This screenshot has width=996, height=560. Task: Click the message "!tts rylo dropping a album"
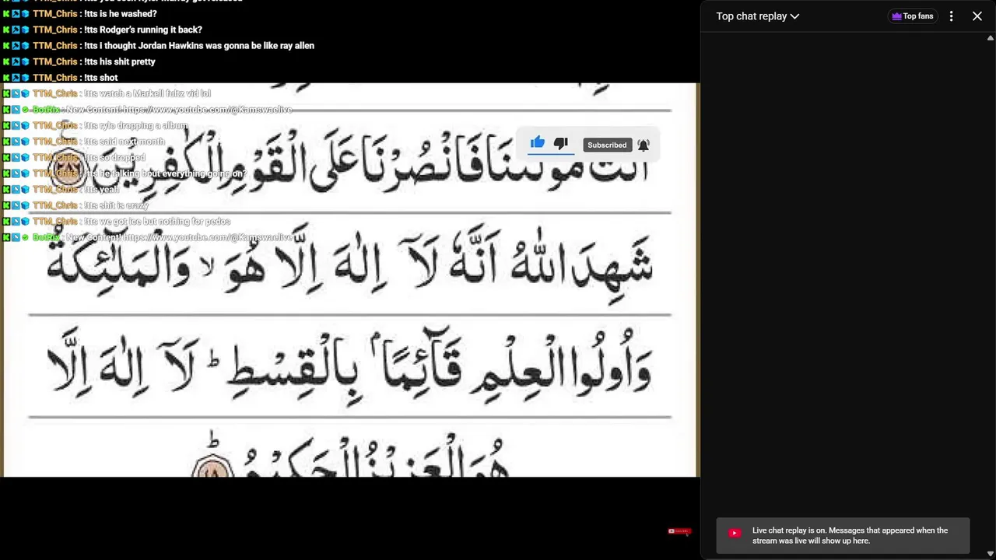pos(136,125)
